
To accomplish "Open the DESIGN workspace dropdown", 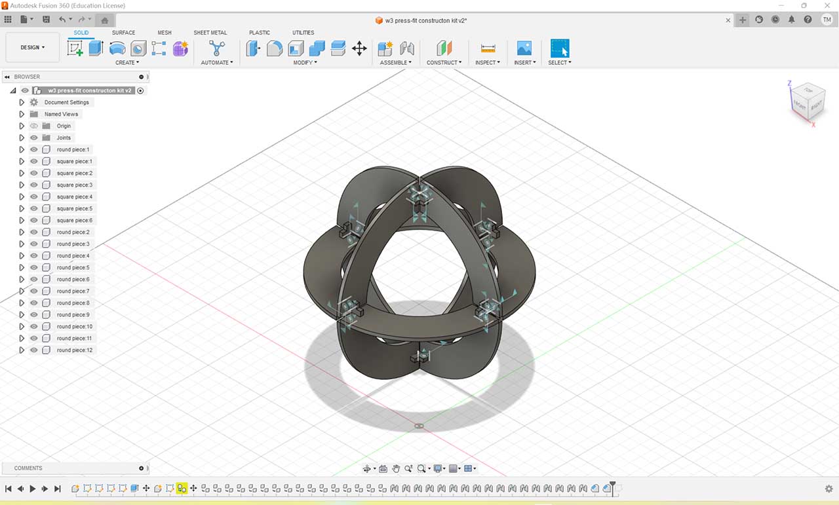I will pos(33,47).
